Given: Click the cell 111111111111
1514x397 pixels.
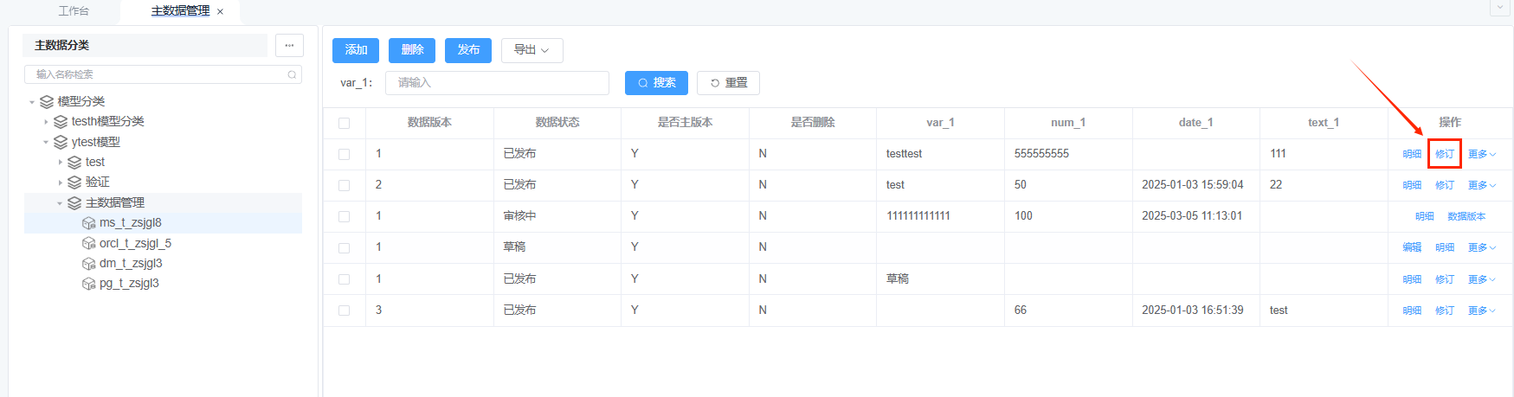Looking at the screenshot, I should point(918,216).
